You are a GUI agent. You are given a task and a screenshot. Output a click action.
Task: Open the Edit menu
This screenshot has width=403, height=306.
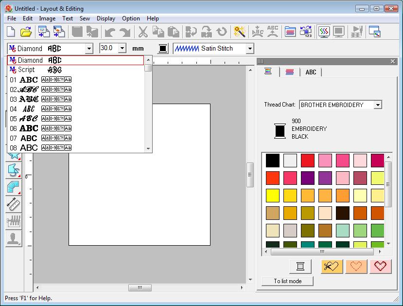[x=28, y=18]
